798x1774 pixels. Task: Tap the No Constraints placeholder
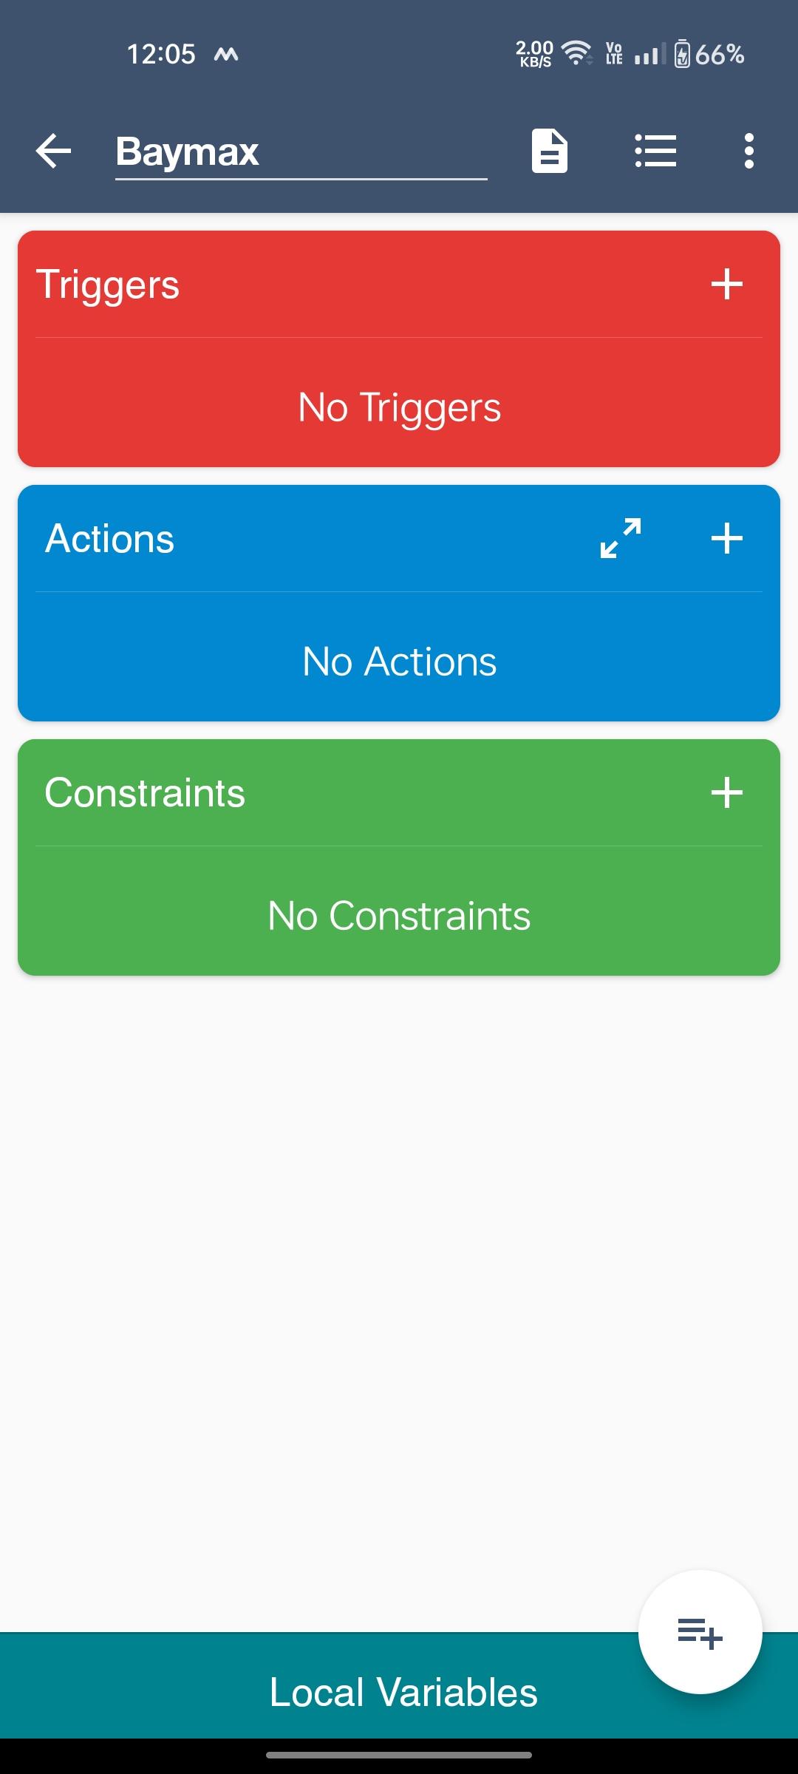click(x=399, y=916)
